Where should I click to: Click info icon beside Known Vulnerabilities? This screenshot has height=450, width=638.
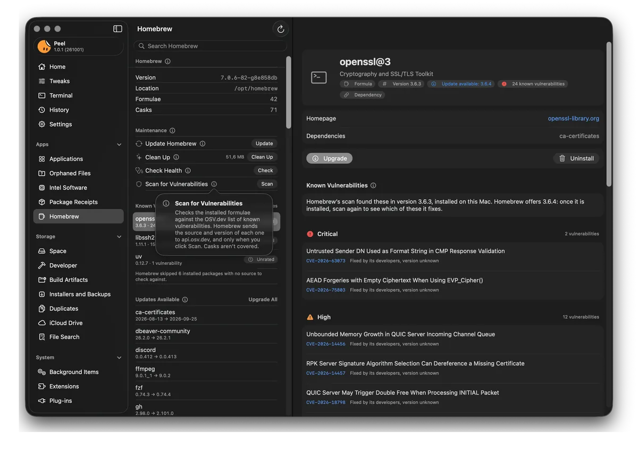pos(373,185)
